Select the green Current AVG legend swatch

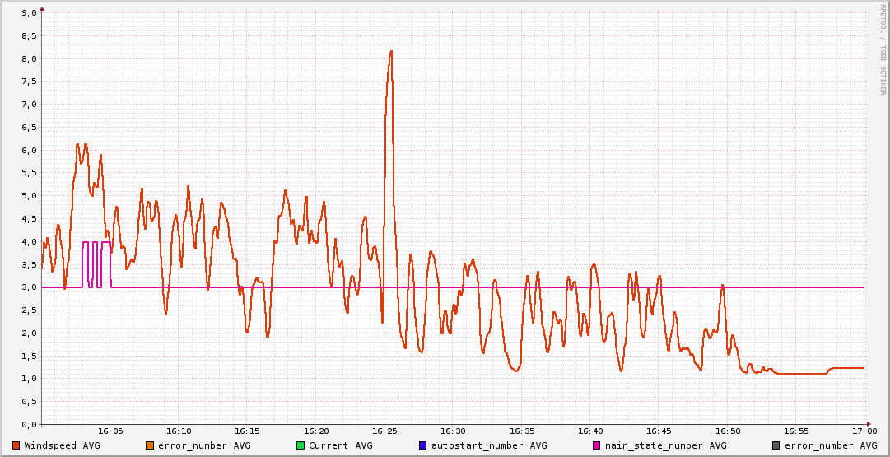click(x=301, y=445)
